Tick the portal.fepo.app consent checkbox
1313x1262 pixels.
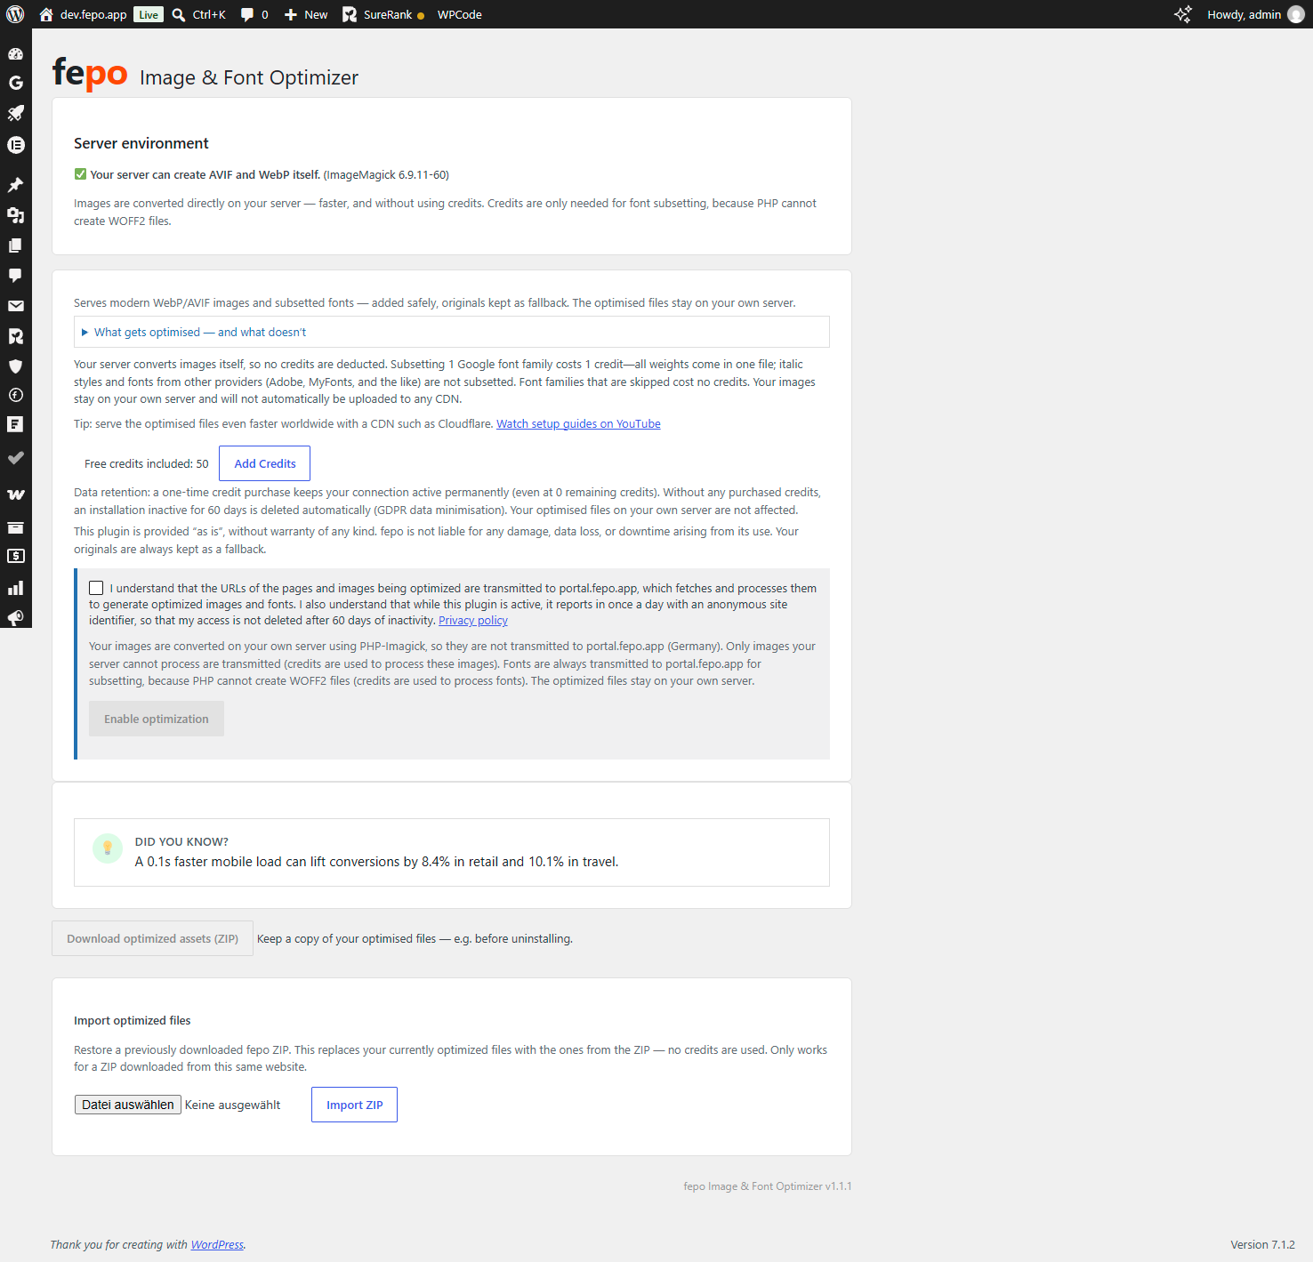96,588
